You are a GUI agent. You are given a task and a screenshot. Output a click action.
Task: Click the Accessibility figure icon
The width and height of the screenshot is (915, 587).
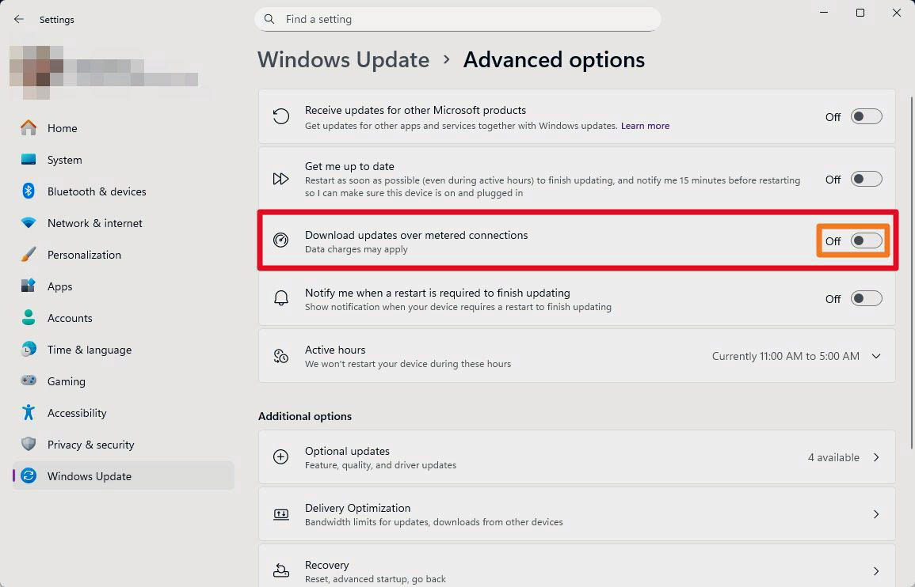pyautogui.click(x=29, y=413)
